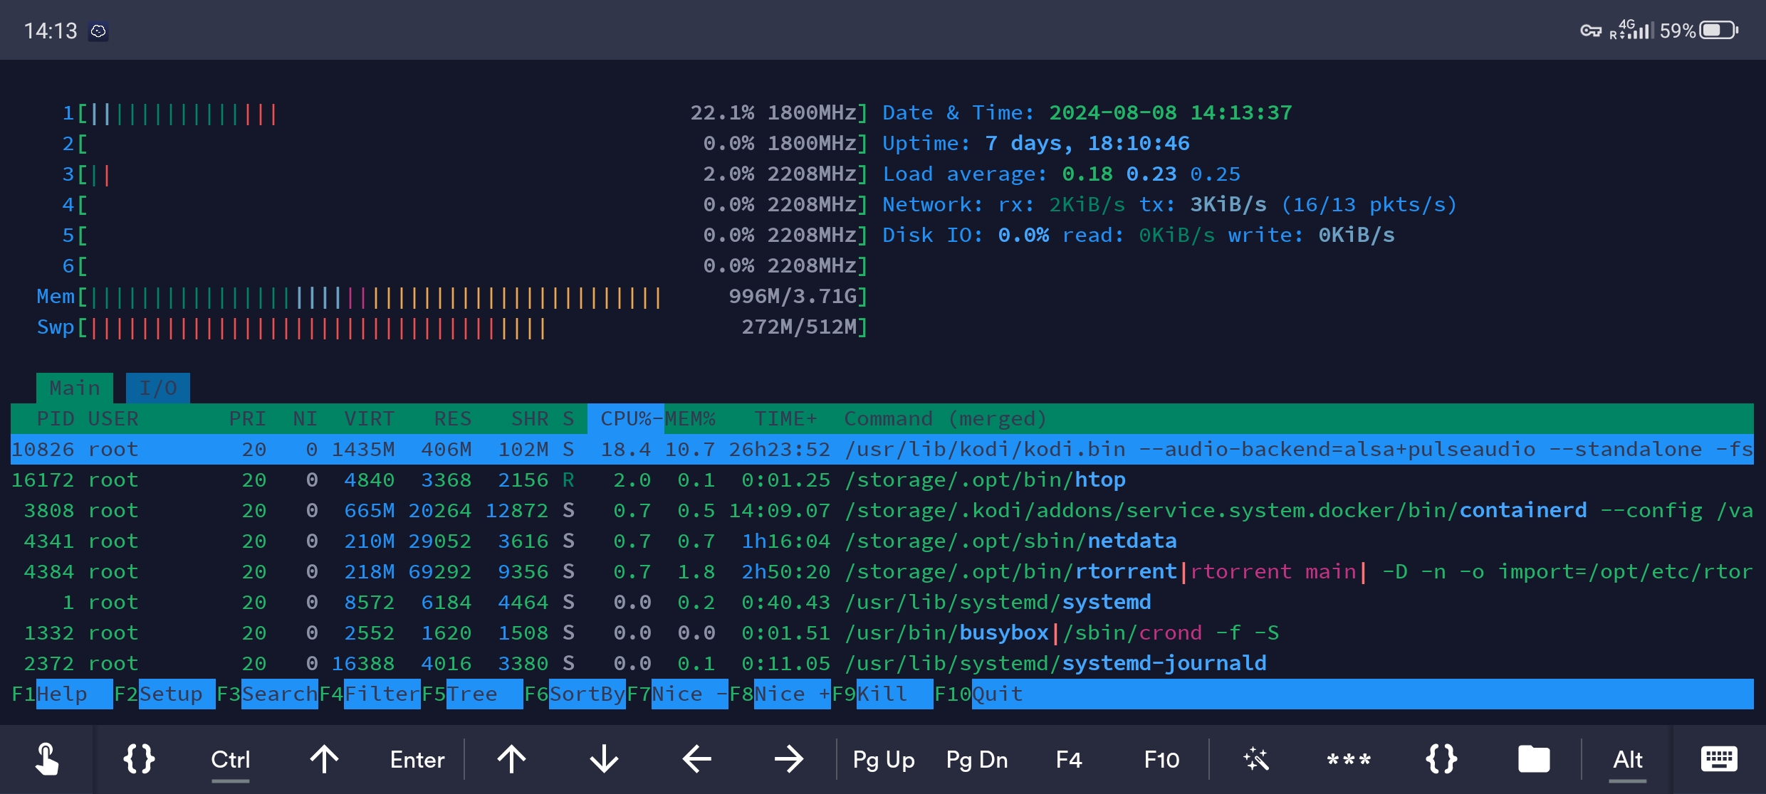1766x794 pixels.
Task: Click F8 Nice + in htop footer
Action: (780, 694)
